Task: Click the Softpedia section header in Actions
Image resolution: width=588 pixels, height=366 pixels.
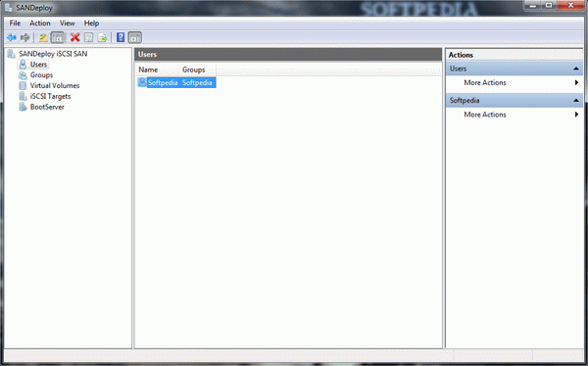Action: tap(514, 101)
